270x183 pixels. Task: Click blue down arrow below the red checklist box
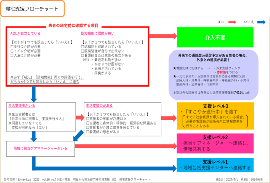(33, 94)
